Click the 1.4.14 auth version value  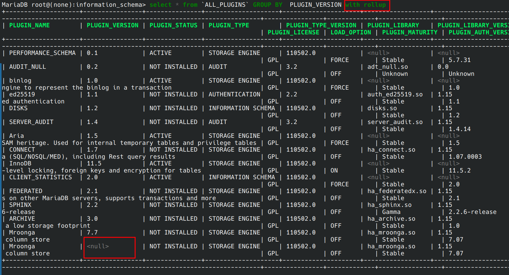pos(460,129)
